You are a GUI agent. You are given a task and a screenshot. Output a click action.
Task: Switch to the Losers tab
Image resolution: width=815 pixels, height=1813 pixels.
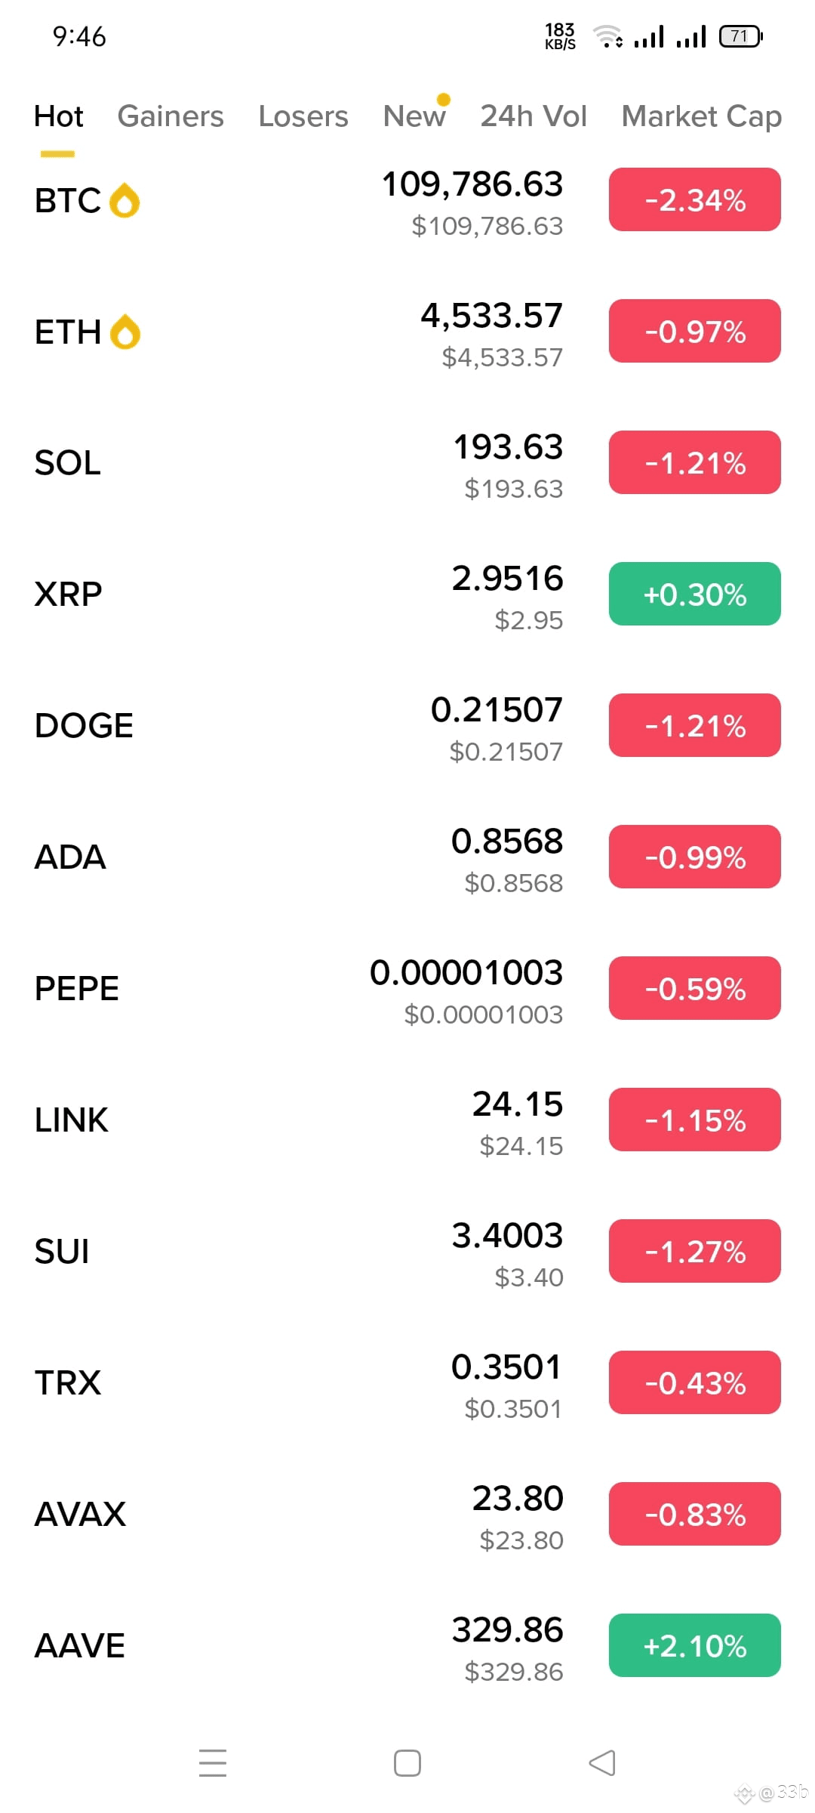(x=303, y=116)
